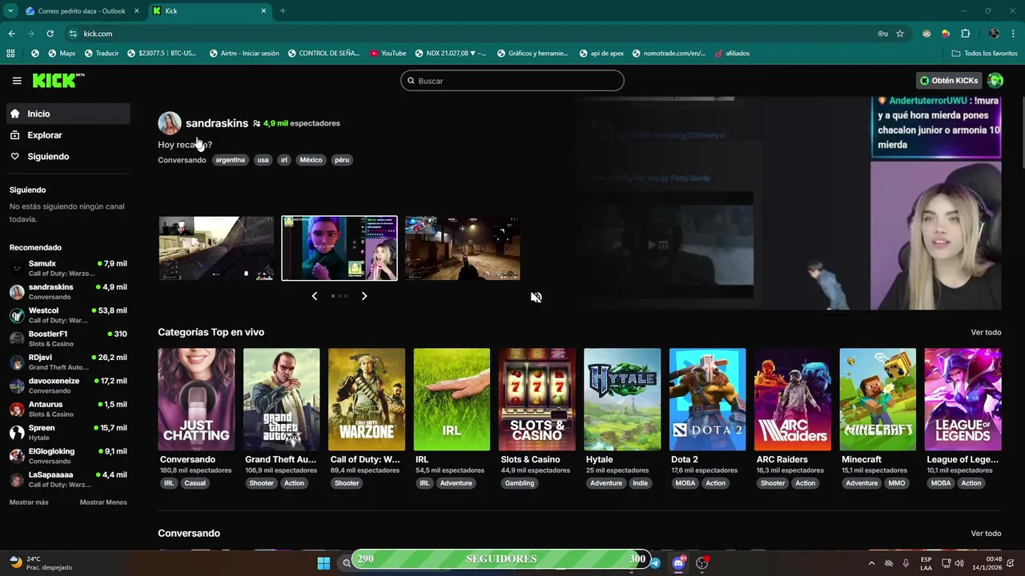Viewport: 1025px width, 576px height.
Task: Open sandraskins channel name link
Action: (216, 123)
